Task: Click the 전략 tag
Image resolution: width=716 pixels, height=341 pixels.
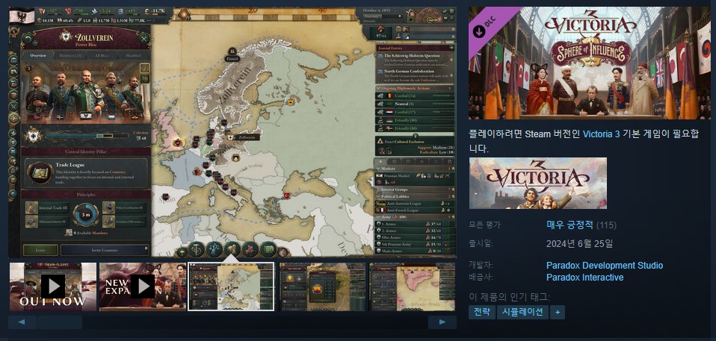Action: click(x=482, y=313)
